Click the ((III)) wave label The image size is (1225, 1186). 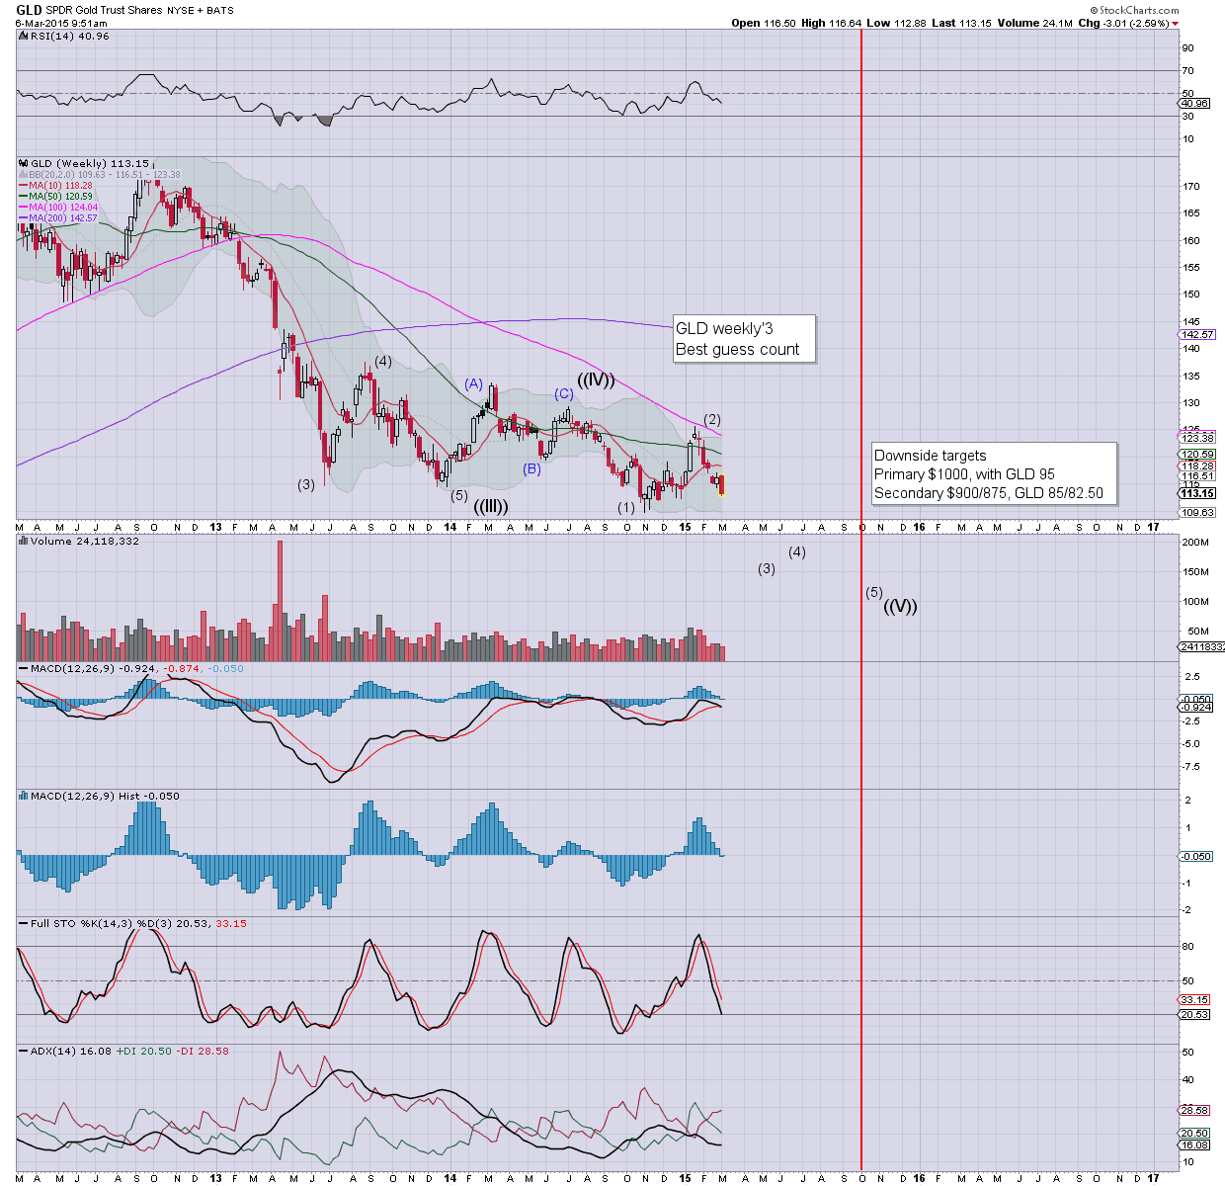click(491, 506)
